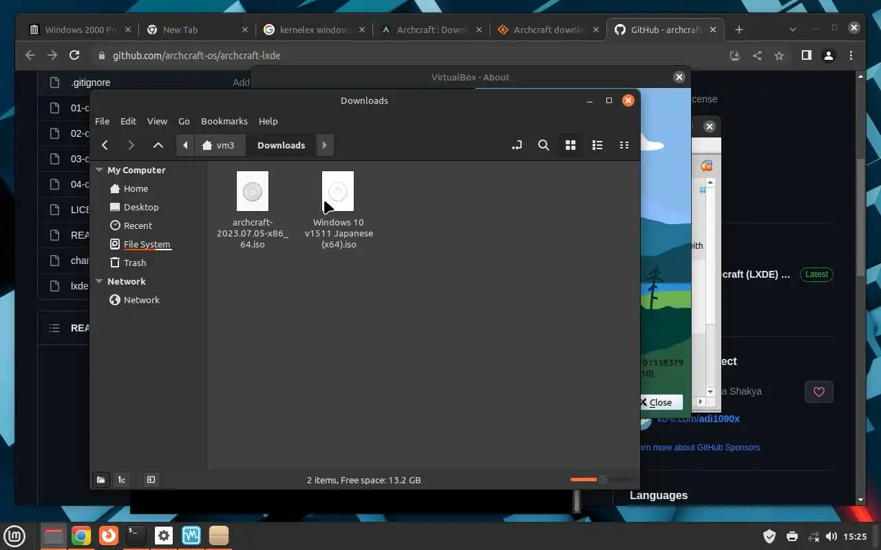881x550 pixels.
Task: Open the clock showing 15:25
Action: click(x=854, y=536)
